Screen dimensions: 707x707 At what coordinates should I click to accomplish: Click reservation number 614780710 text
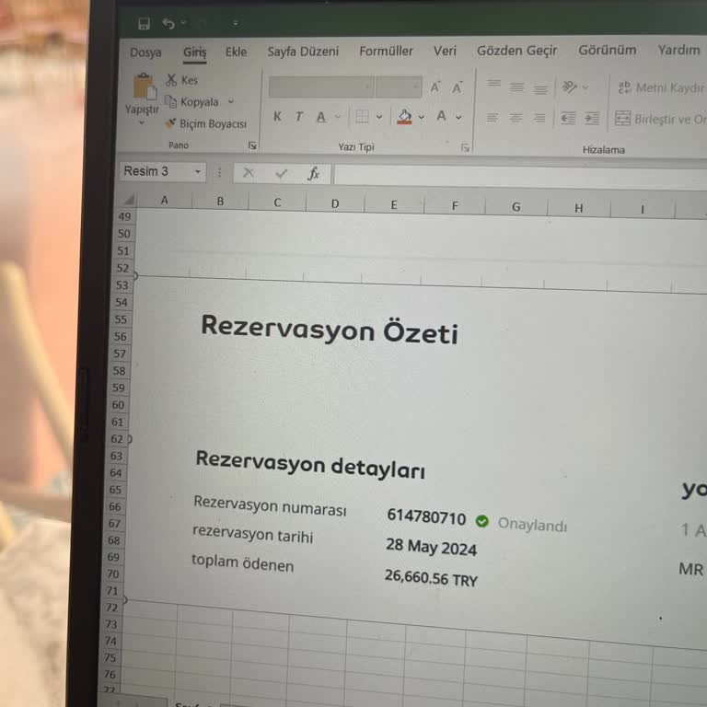pyautogui.click(x=426, y=517)
